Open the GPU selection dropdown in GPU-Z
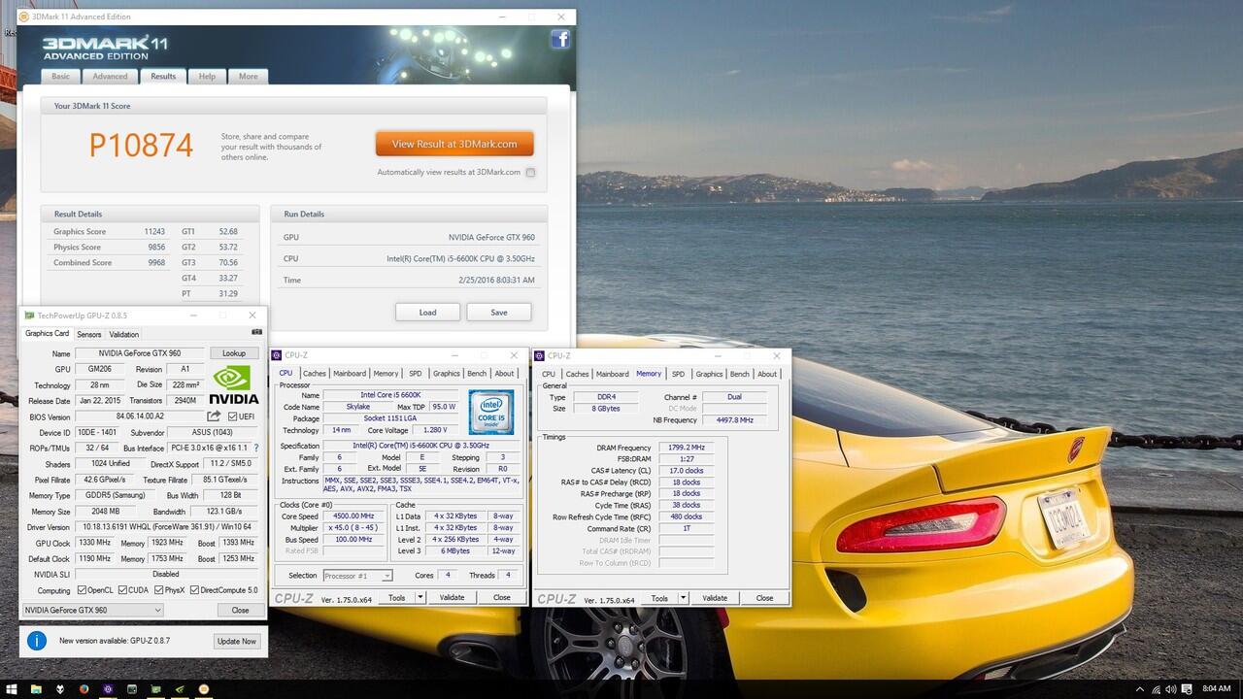Image resolution: width=1243 pixels, height=699 pixels. (x=93, y=610)
